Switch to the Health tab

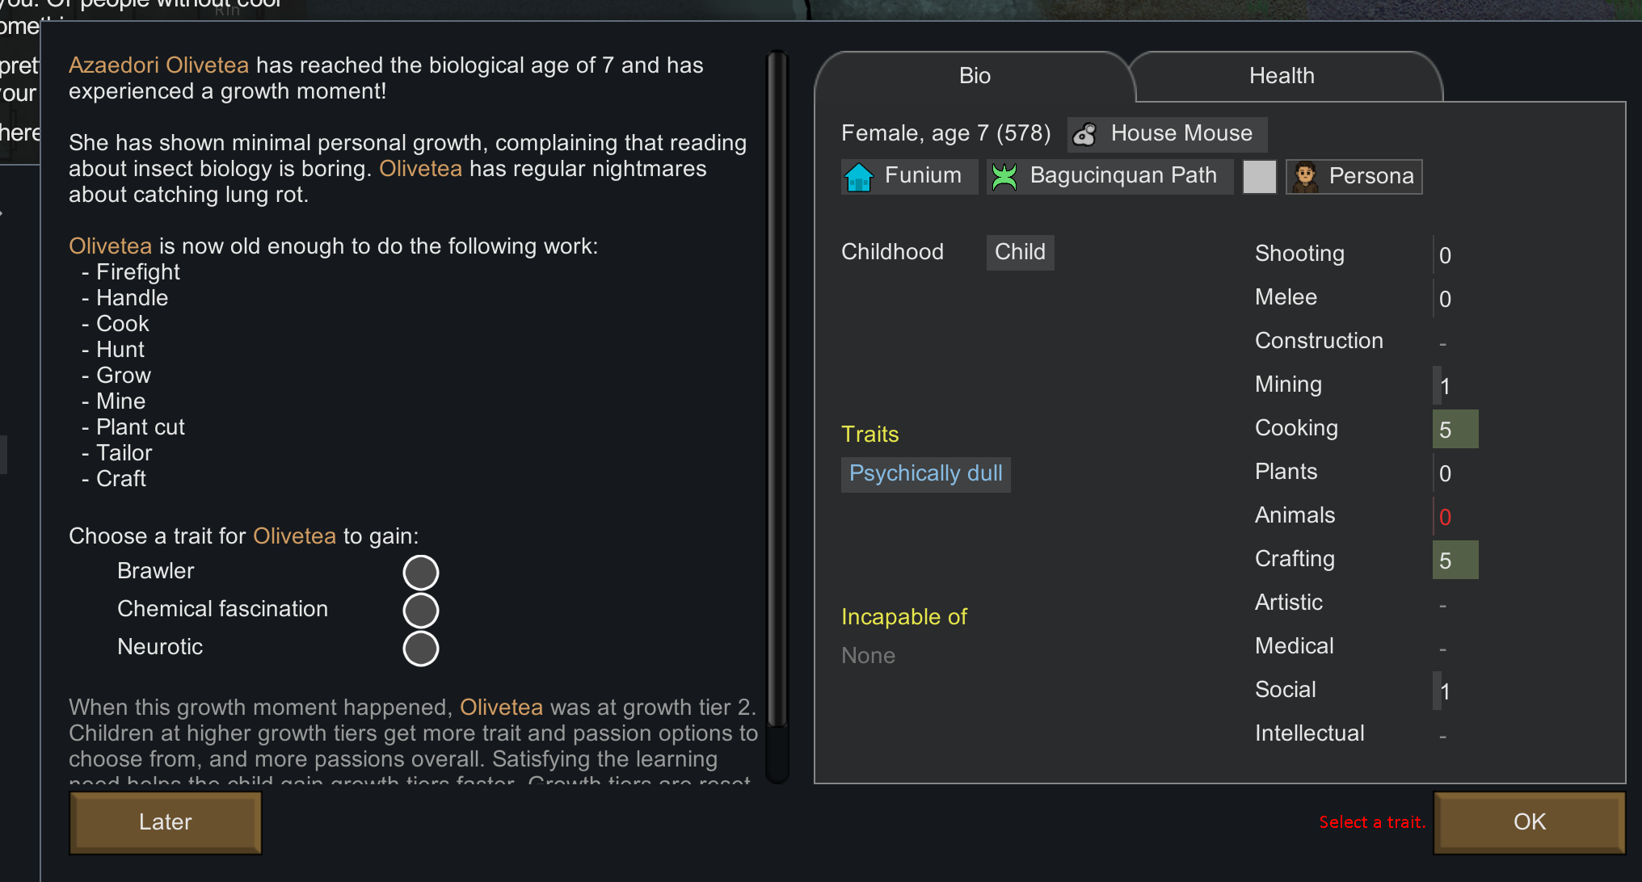coord(1282,76)
